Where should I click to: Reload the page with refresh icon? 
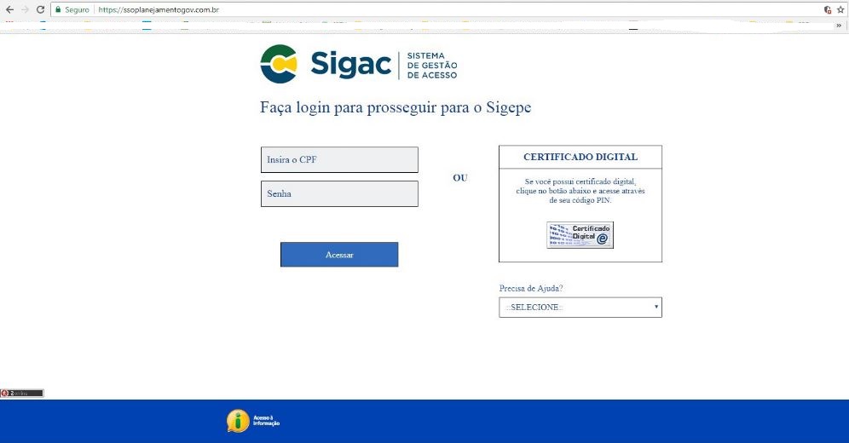[x=40, y=9]
